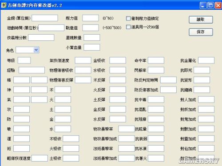Click the 金吸收 field

click(x=118, y=60)
